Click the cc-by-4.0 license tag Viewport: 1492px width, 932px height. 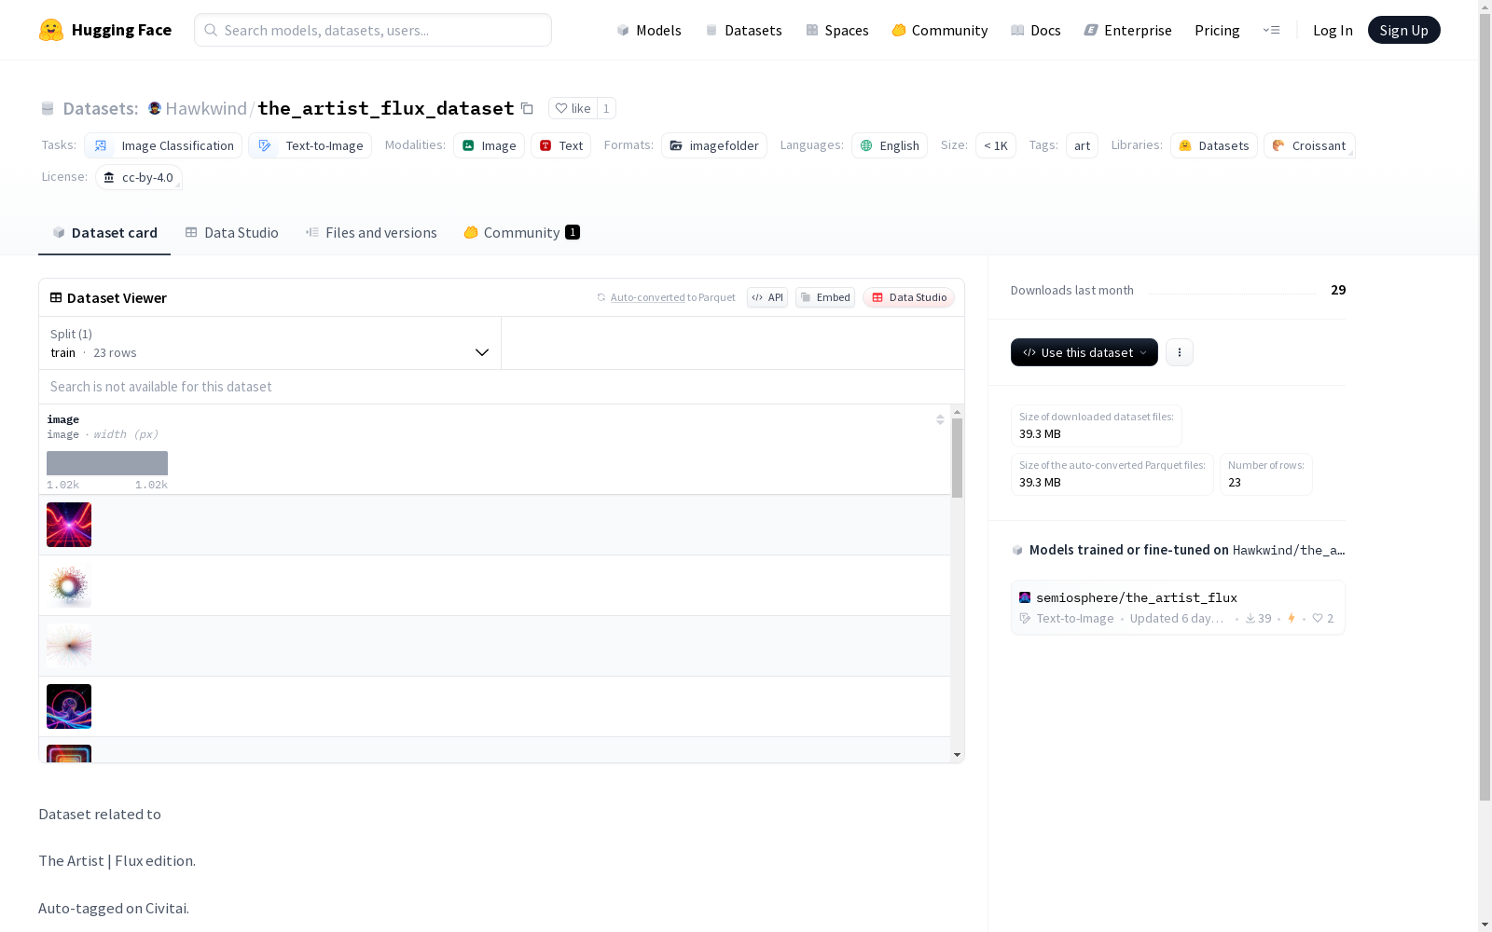pos(139,177)
